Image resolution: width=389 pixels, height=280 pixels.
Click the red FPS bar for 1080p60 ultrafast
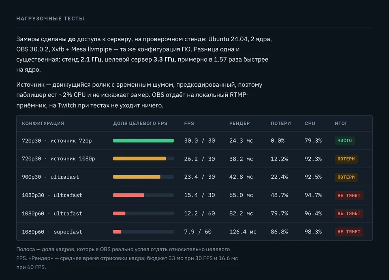tap(119, 214)
